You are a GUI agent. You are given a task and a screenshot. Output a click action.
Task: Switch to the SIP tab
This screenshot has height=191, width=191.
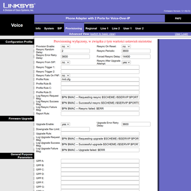pyautogui.click(x=59, y=28)
